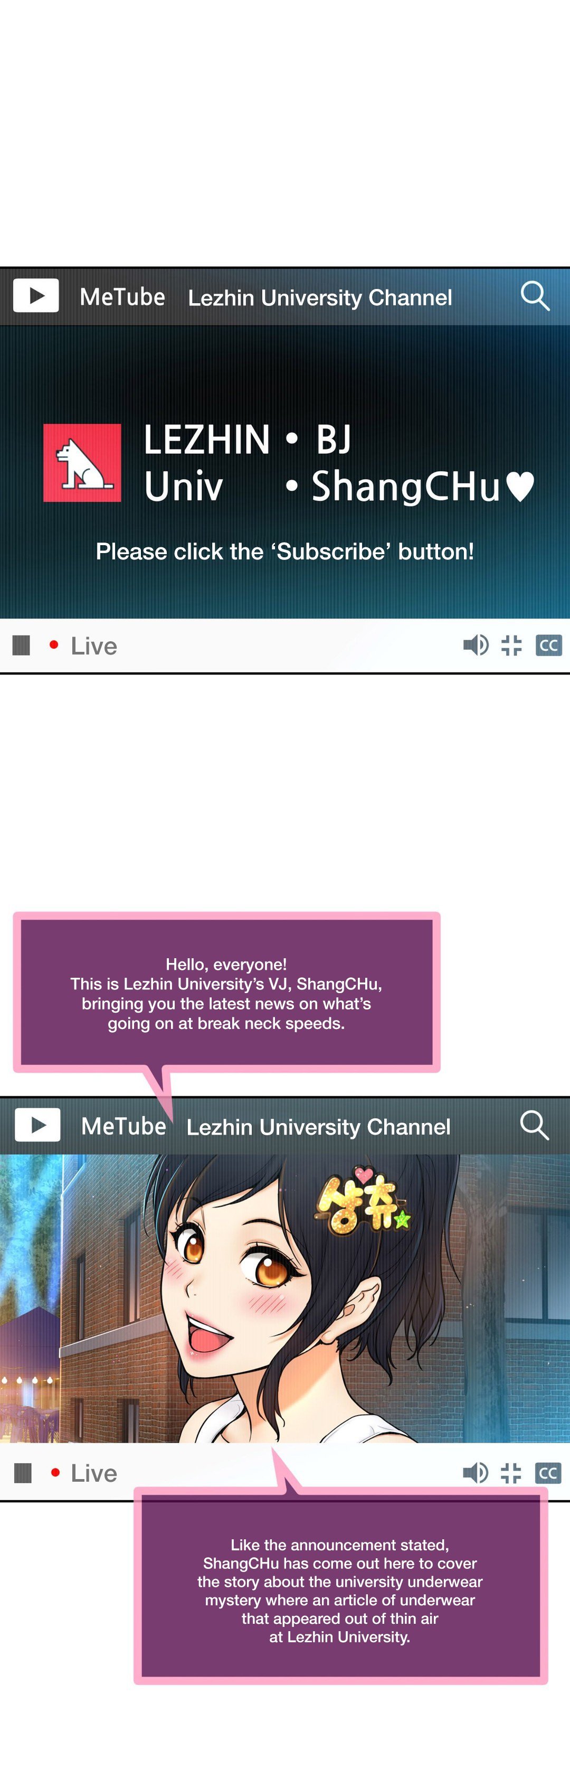
Task: Open Lezhin University Channel title in top header
Action: (x=320, y=297)
